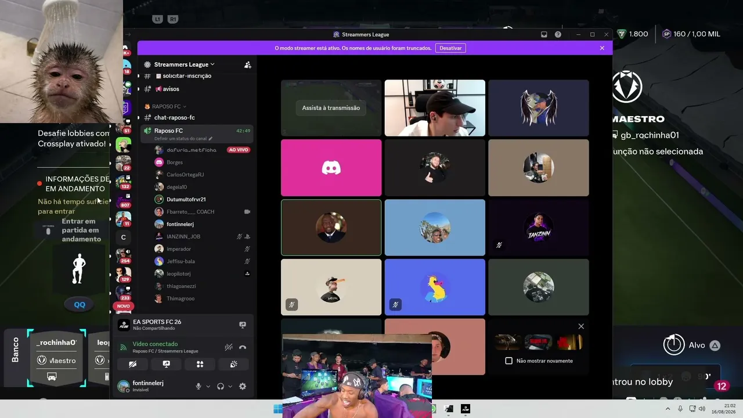
Task: Open server with 129 notification badge
Action: pyautogui.click(x=123, y=274)
